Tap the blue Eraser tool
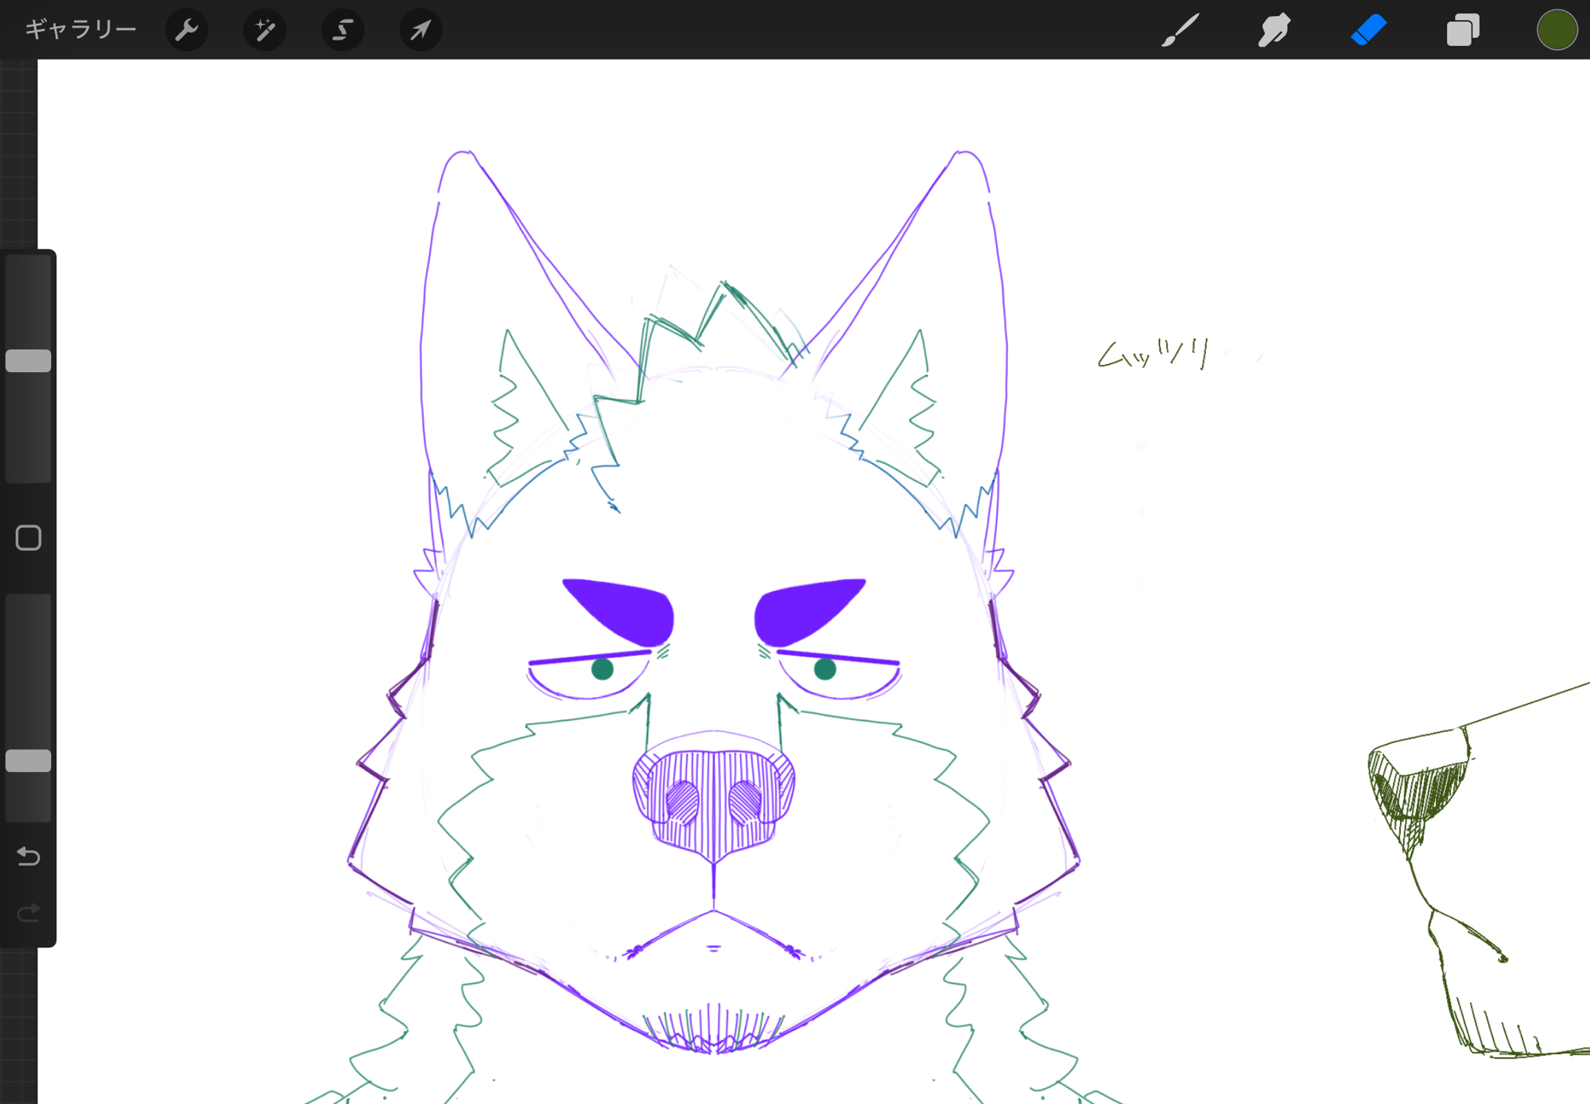This screenshot has width=1590, height=1104. pyautogui.click(x=1368, y=30)
